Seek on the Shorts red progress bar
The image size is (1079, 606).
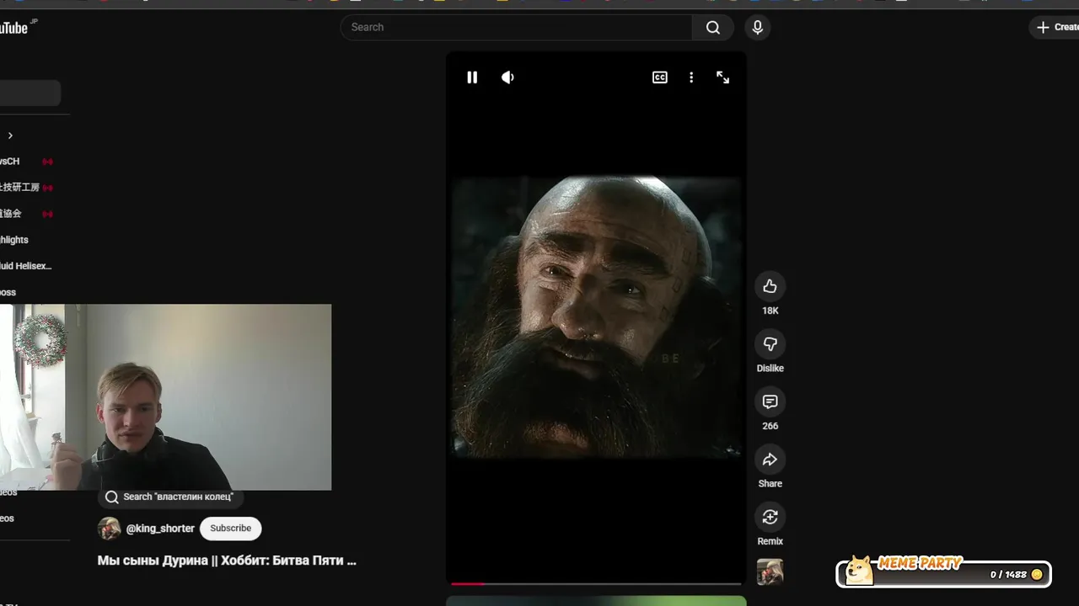[596, 583]
